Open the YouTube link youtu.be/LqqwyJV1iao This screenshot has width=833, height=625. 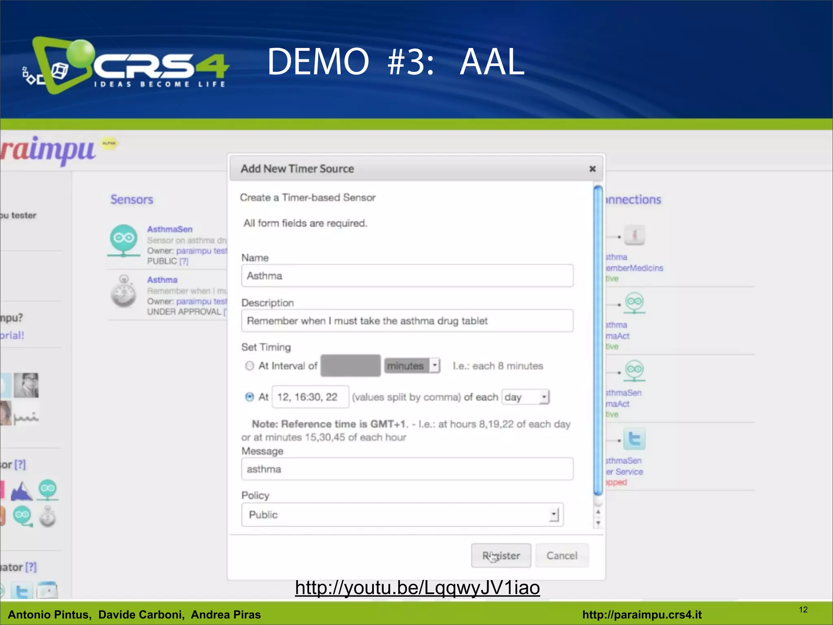coord(417,588)
